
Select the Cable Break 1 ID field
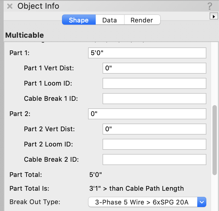pyautogui.click(x=154, y=99)
